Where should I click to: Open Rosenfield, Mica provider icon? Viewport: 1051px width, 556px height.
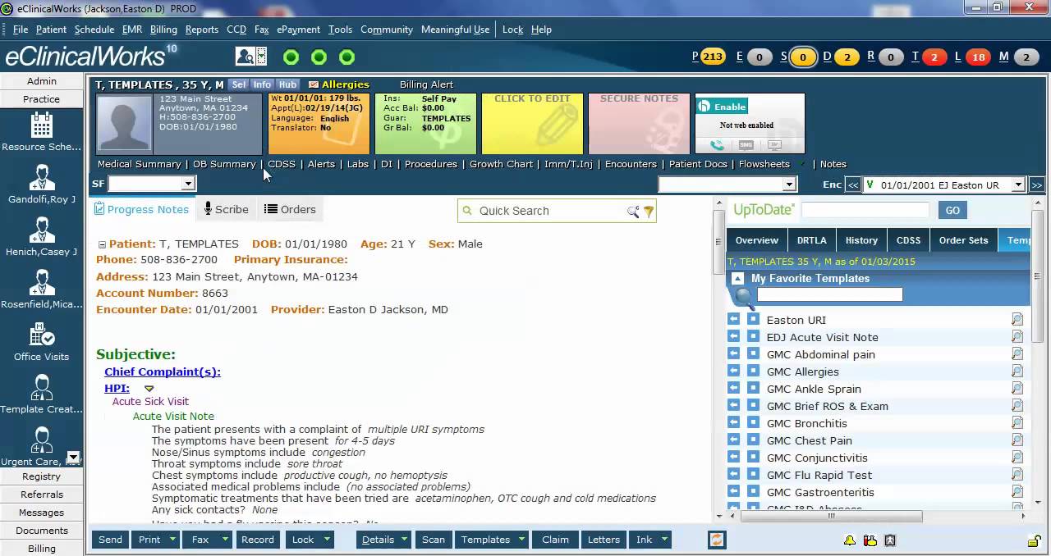point(42,282)
